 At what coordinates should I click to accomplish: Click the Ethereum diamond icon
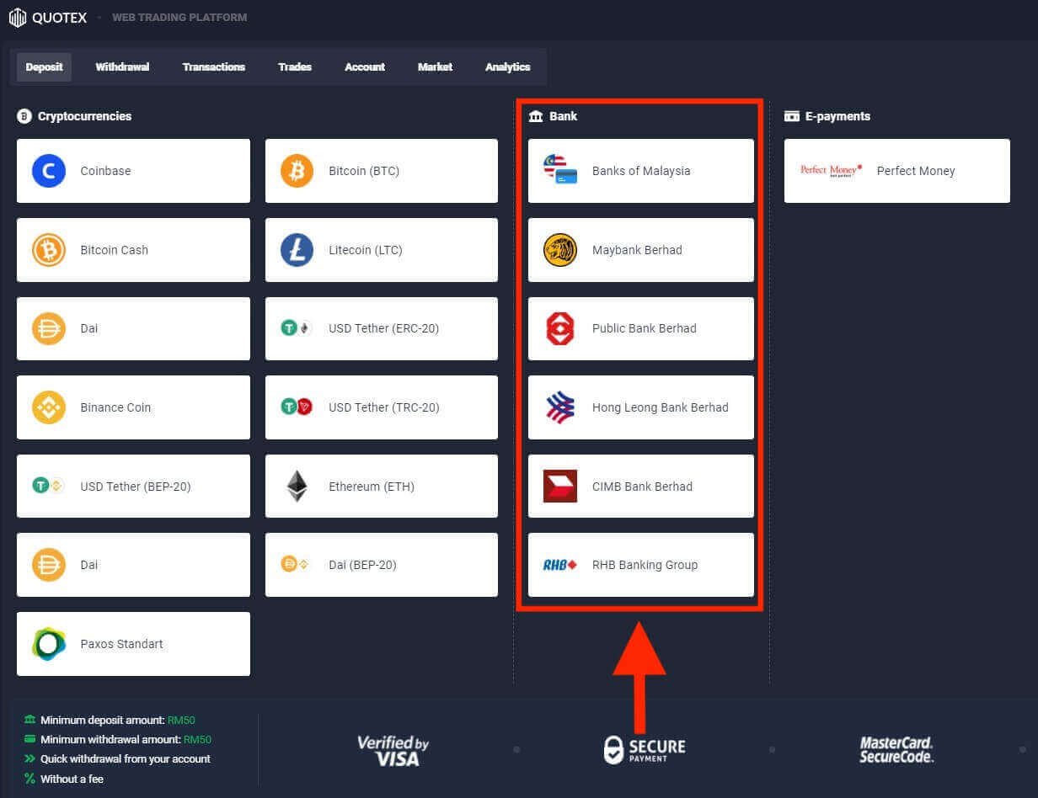297,487
